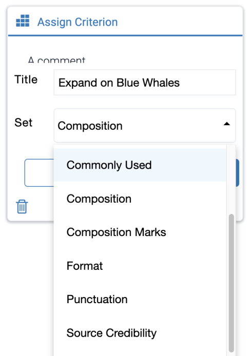Click the partially hidden A comment text
The image size is (248, 356).
tap(56, 60)
